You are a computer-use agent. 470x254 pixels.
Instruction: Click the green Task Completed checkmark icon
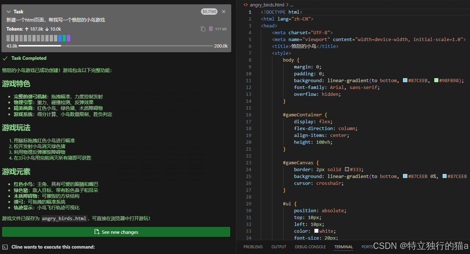(x=5, y=58)
